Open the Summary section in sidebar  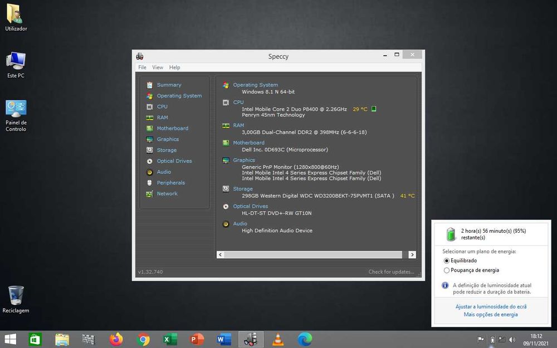point(169,85)
